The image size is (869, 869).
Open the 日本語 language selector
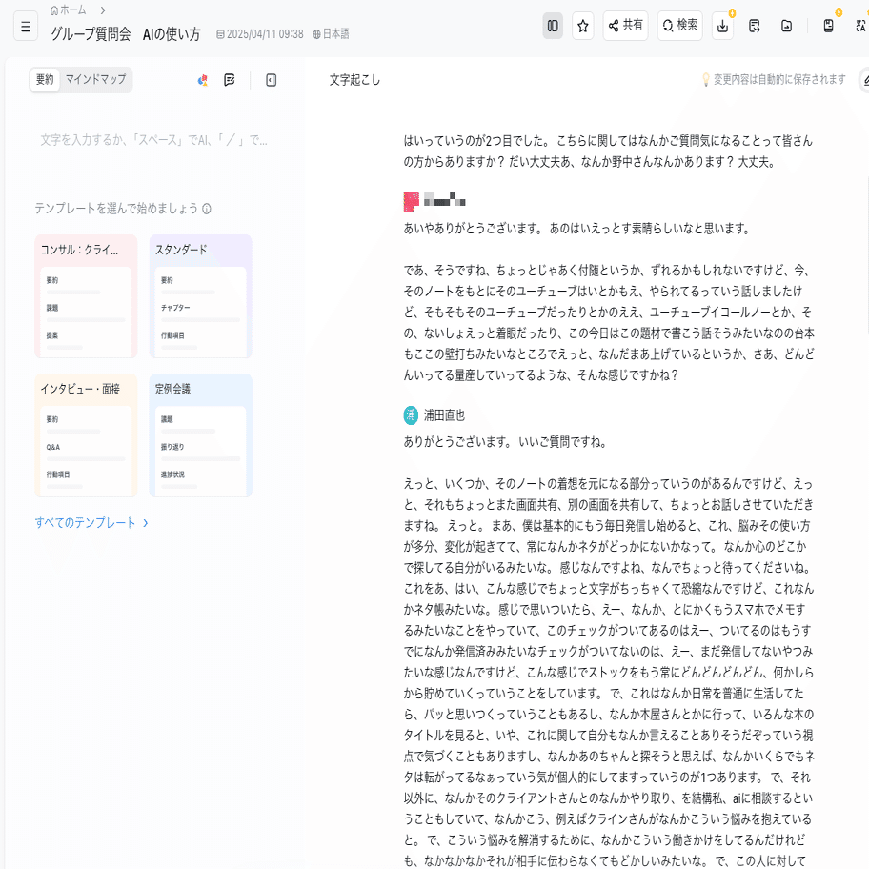pos(333,32)
